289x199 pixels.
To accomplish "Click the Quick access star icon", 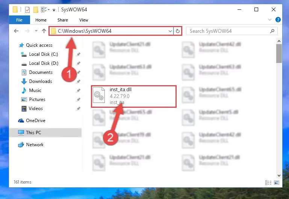I will coord(21,45).
